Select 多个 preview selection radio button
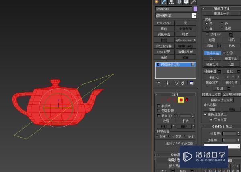 (x=185, y=136)
